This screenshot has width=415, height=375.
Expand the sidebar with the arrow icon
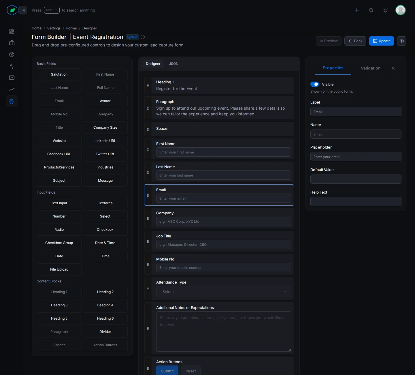[23, 10]
